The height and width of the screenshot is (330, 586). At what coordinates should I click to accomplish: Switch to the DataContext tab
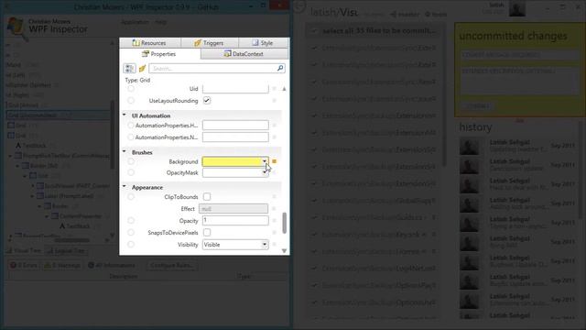click(244, 54)
